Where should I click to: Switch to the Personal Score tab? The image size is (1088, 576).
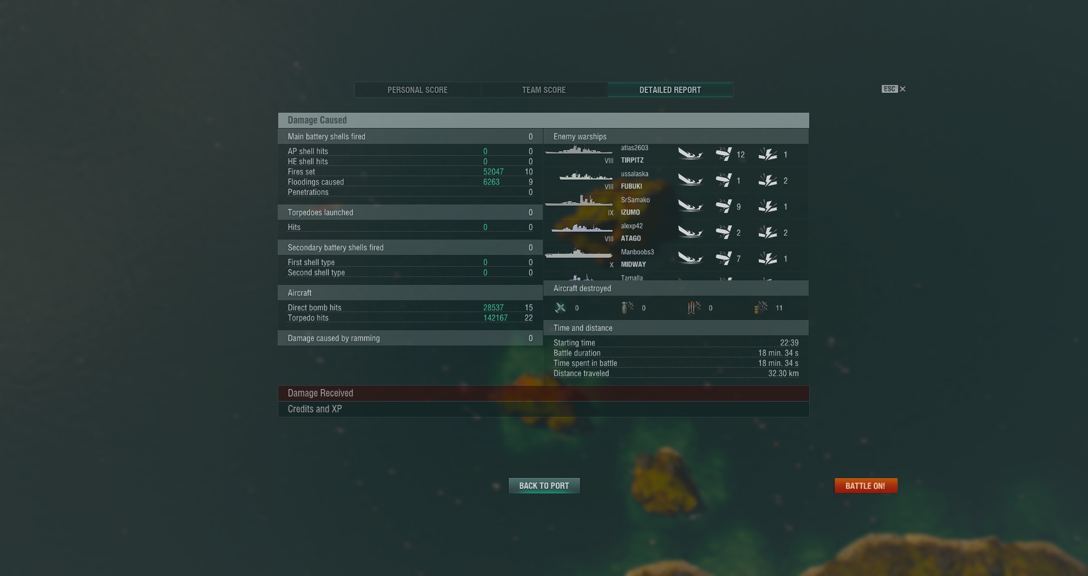point(418,89)
